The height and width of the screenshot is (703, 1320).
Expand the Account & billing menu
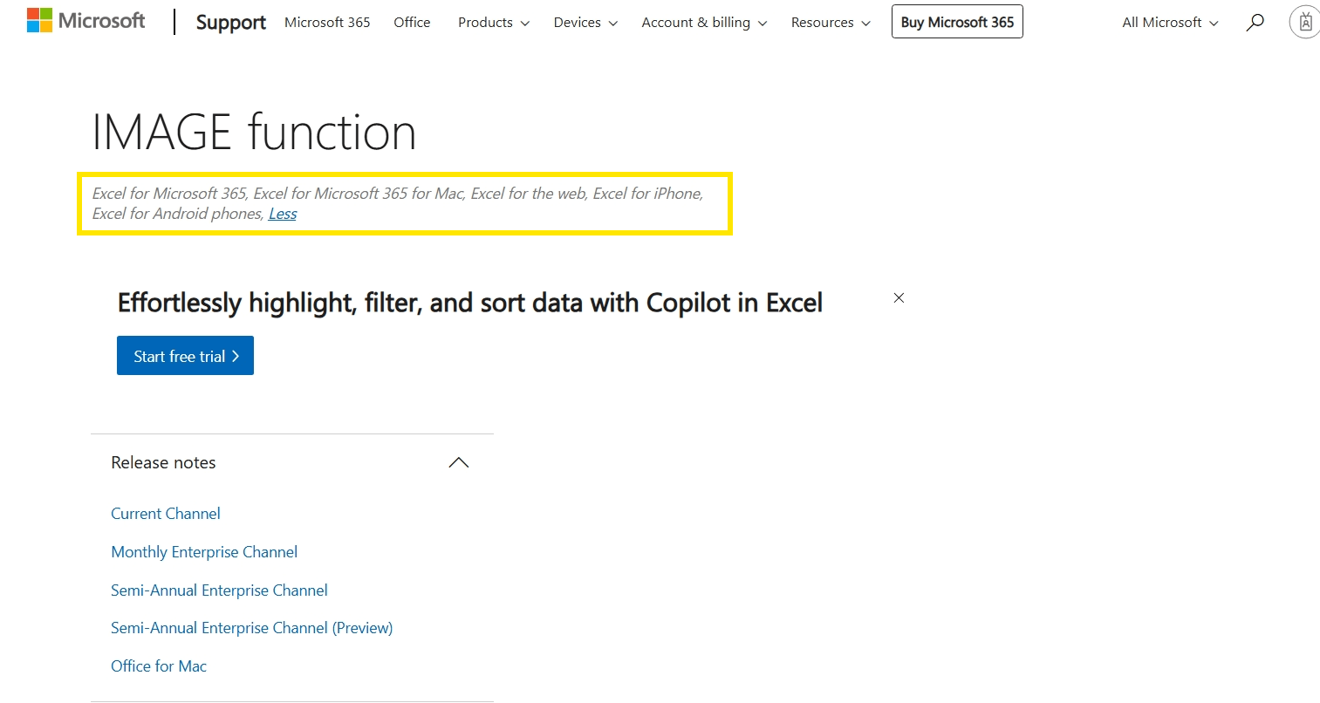(x=704, y=23)
